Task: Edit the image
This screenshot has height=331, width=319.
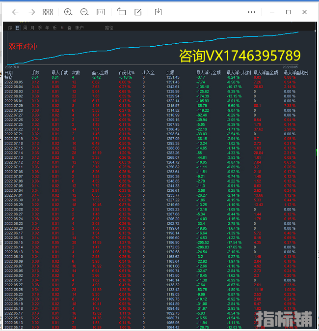Action: click(x=138, y=12)
